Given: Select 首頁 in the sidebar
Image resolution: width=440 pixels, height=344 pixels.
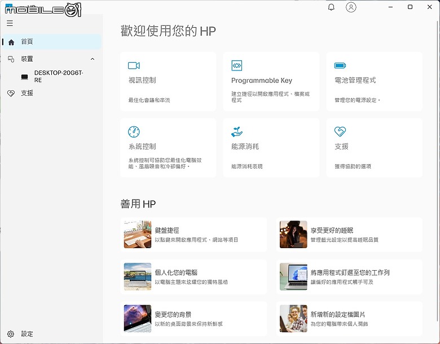Looking at the screenshot, I should pos(52,42).
